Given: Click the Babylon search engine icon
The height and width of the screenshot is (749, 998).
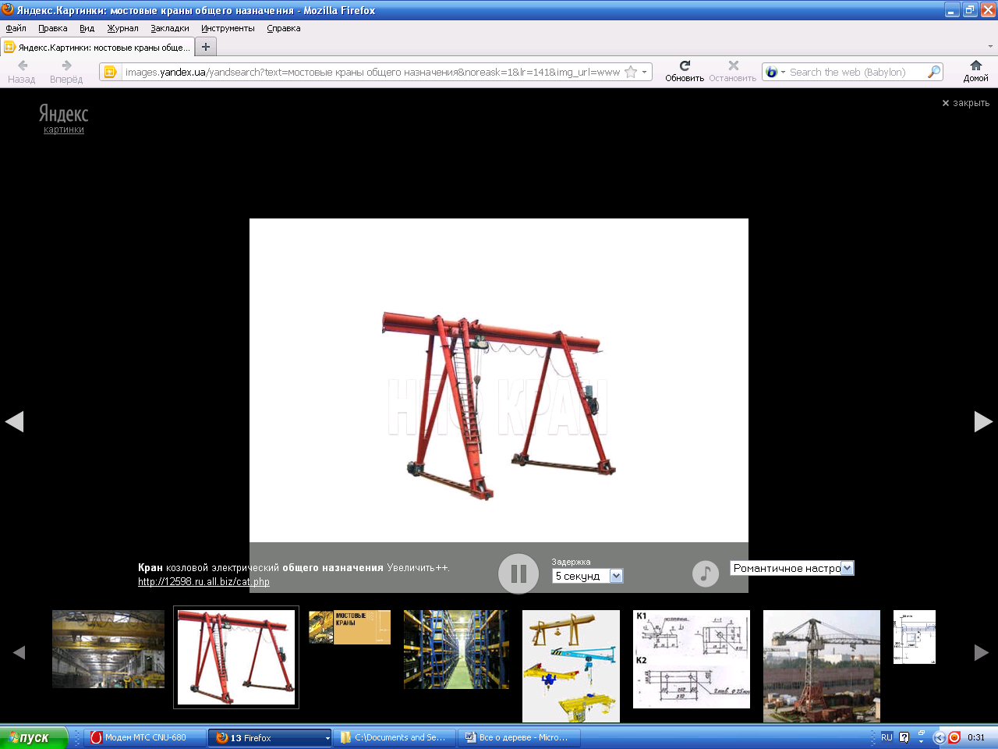Looking at the screenshot, I should tap(771, 72).
